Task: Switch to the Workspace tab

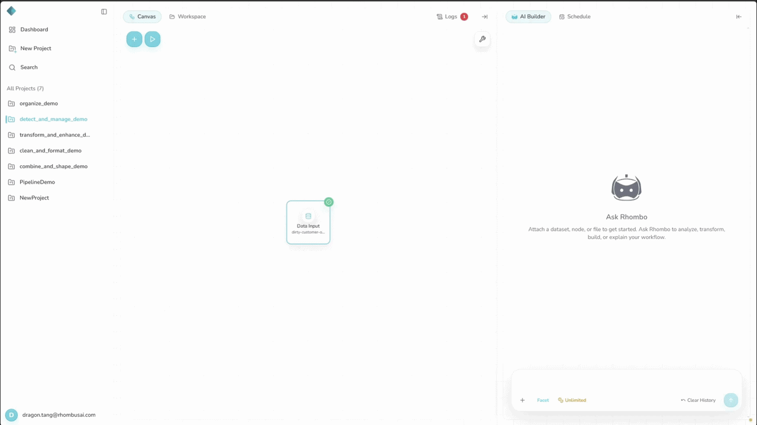Action: point(187,17)
